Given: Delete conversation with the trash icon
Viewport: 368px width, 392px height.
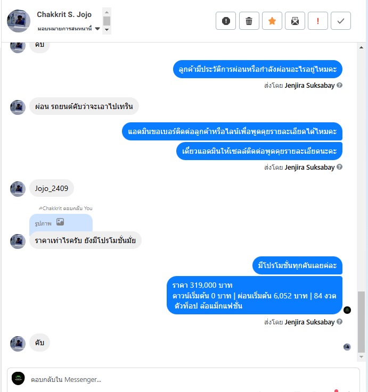Looking at the screenshot, I should tap(249, 21).
